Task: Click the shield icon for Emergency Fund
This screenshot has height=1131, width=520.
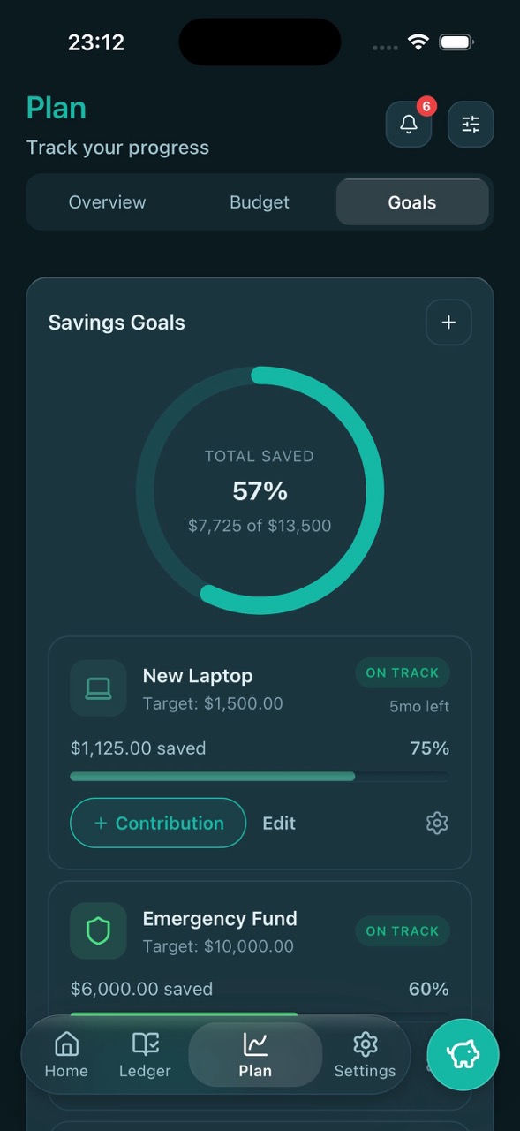Action: tap(98, 930)
